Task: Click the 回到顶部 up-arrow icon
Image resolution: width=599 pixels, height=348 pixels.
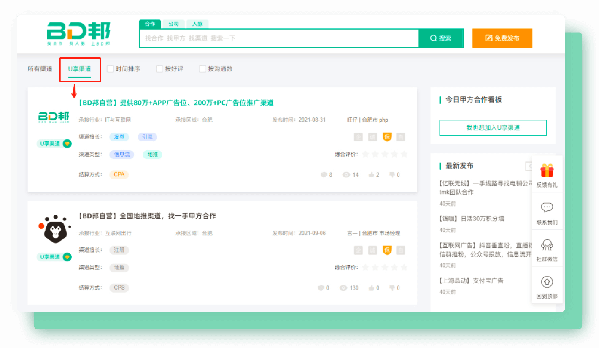Action: [547, 282]
